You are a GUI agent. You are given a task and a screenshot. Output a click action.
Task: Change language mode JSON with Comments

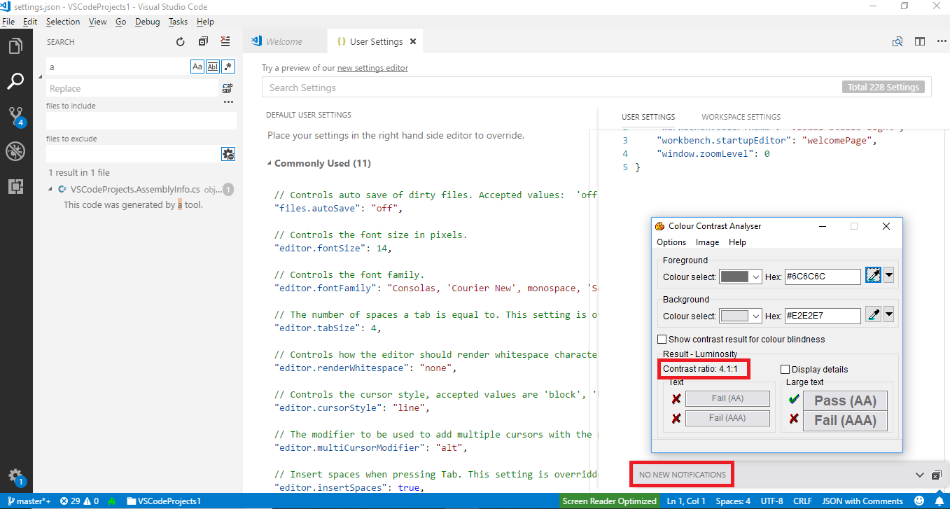pos(862,501)
